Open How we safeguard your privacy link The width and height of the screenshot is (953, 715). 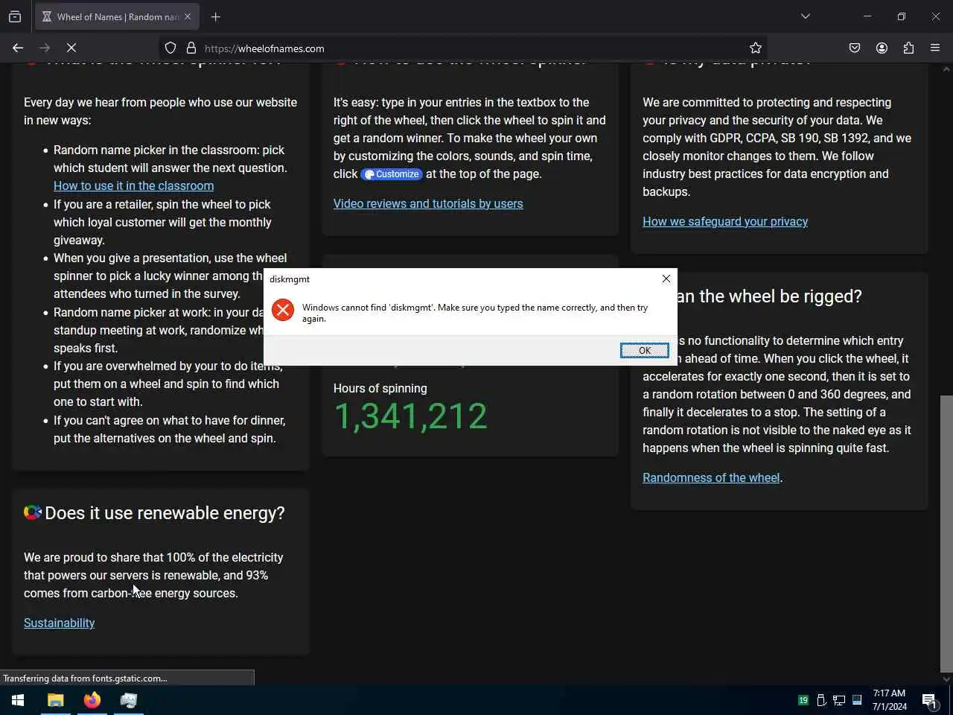[725, 221]
